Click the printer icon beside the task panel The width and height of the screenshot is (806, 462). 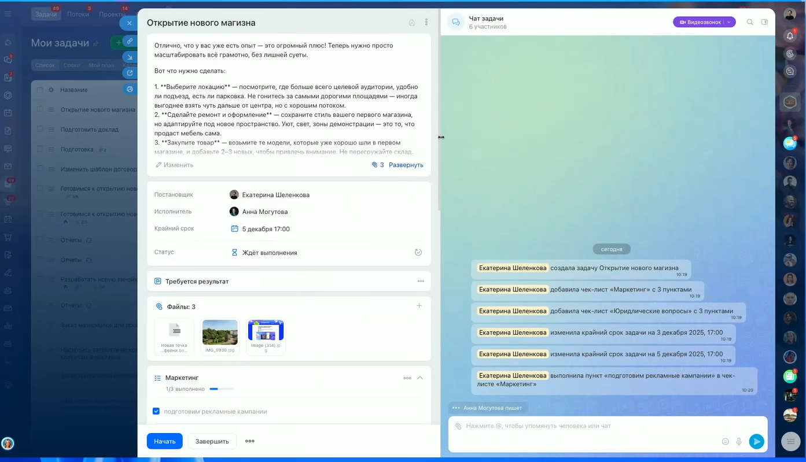pos(130,89)
